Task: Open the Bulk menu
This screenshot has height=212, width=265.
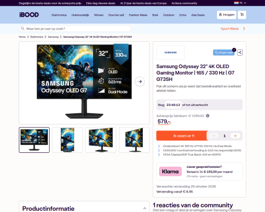Action: [155, 15]
